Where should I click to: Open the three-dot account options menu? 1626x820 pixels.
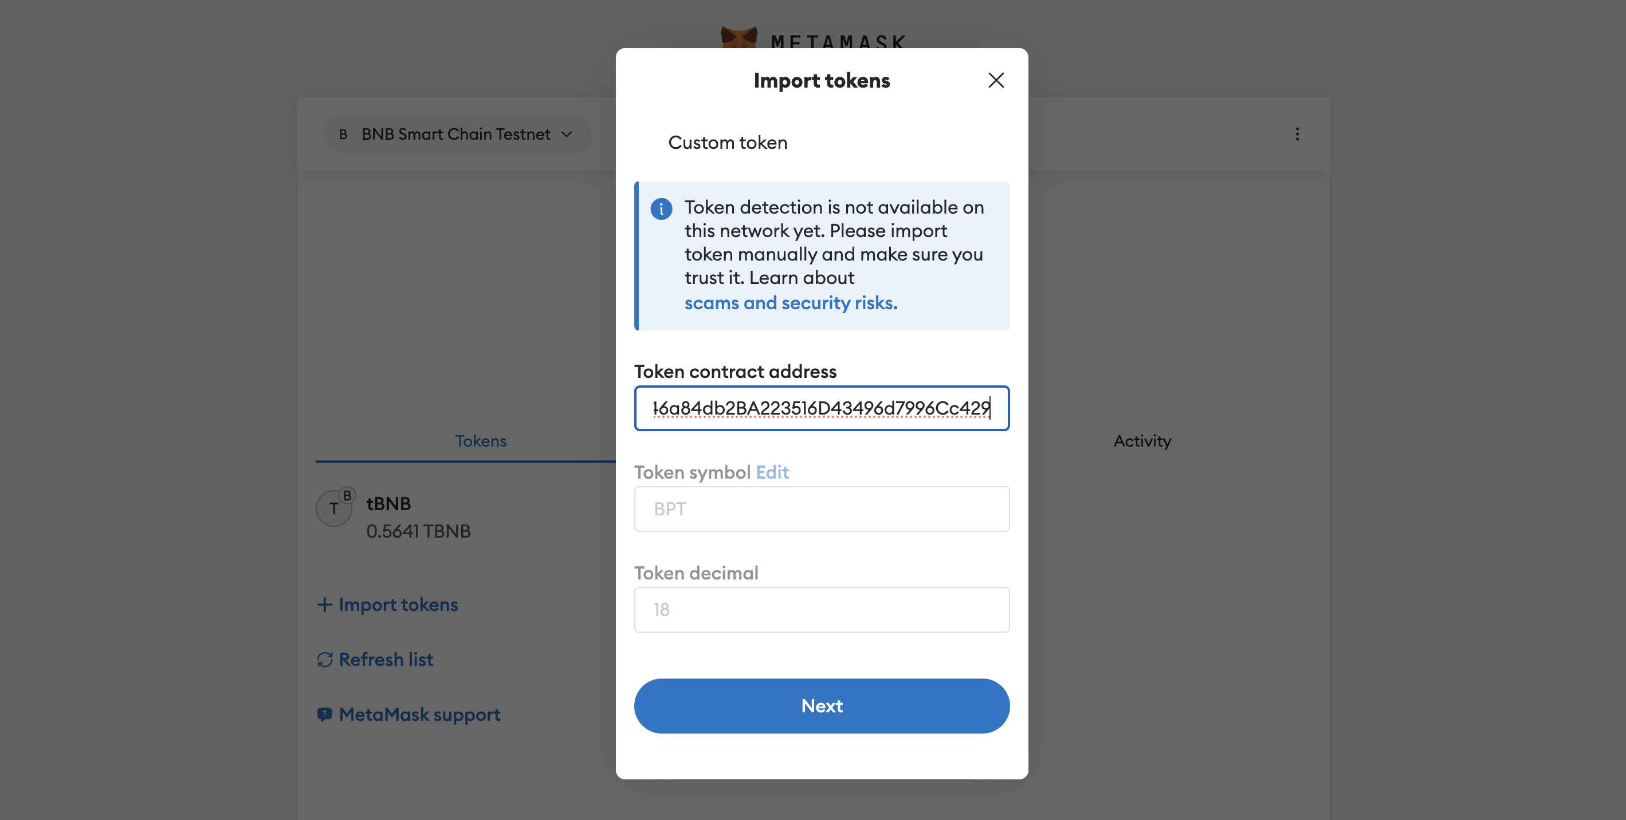(1297, 134)
